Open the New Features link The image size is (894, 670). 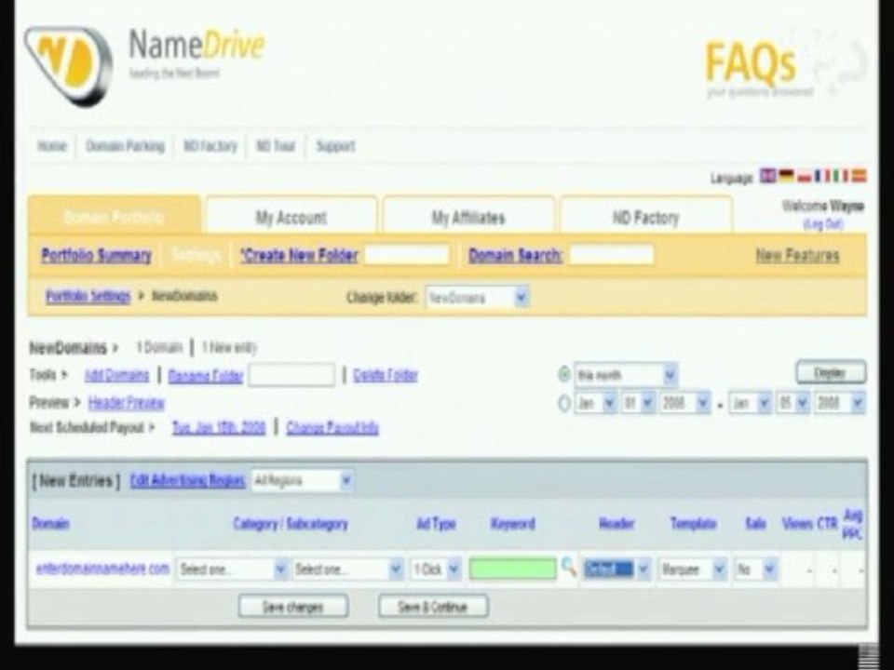coord(797,255)
